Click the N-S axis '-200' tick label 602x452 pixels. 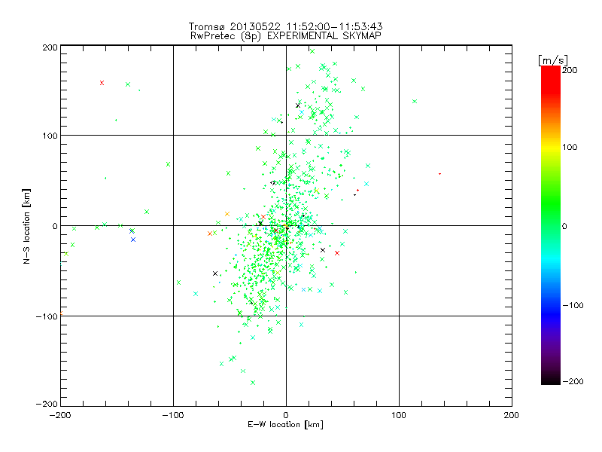(47, 404)
